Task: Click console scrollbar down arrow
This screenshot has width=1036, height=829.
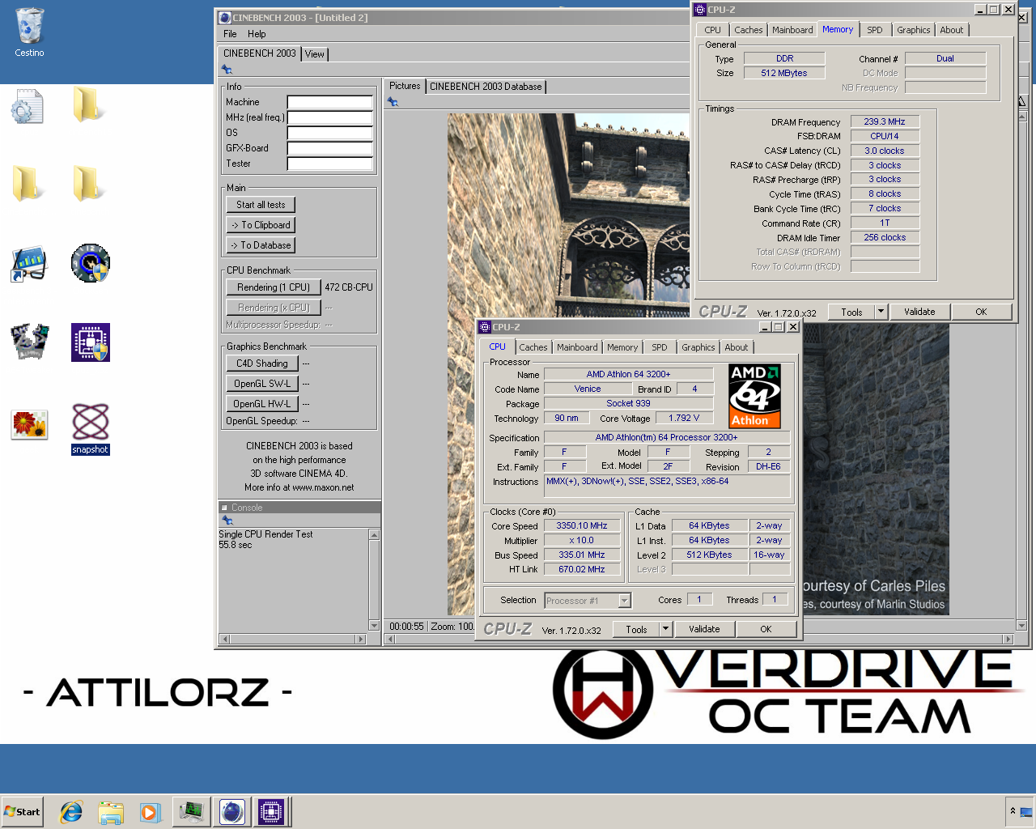Action: [374, 625]
